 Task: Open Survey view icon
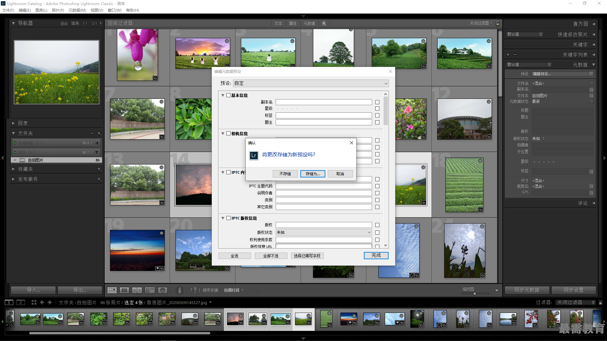pos(150,290)
